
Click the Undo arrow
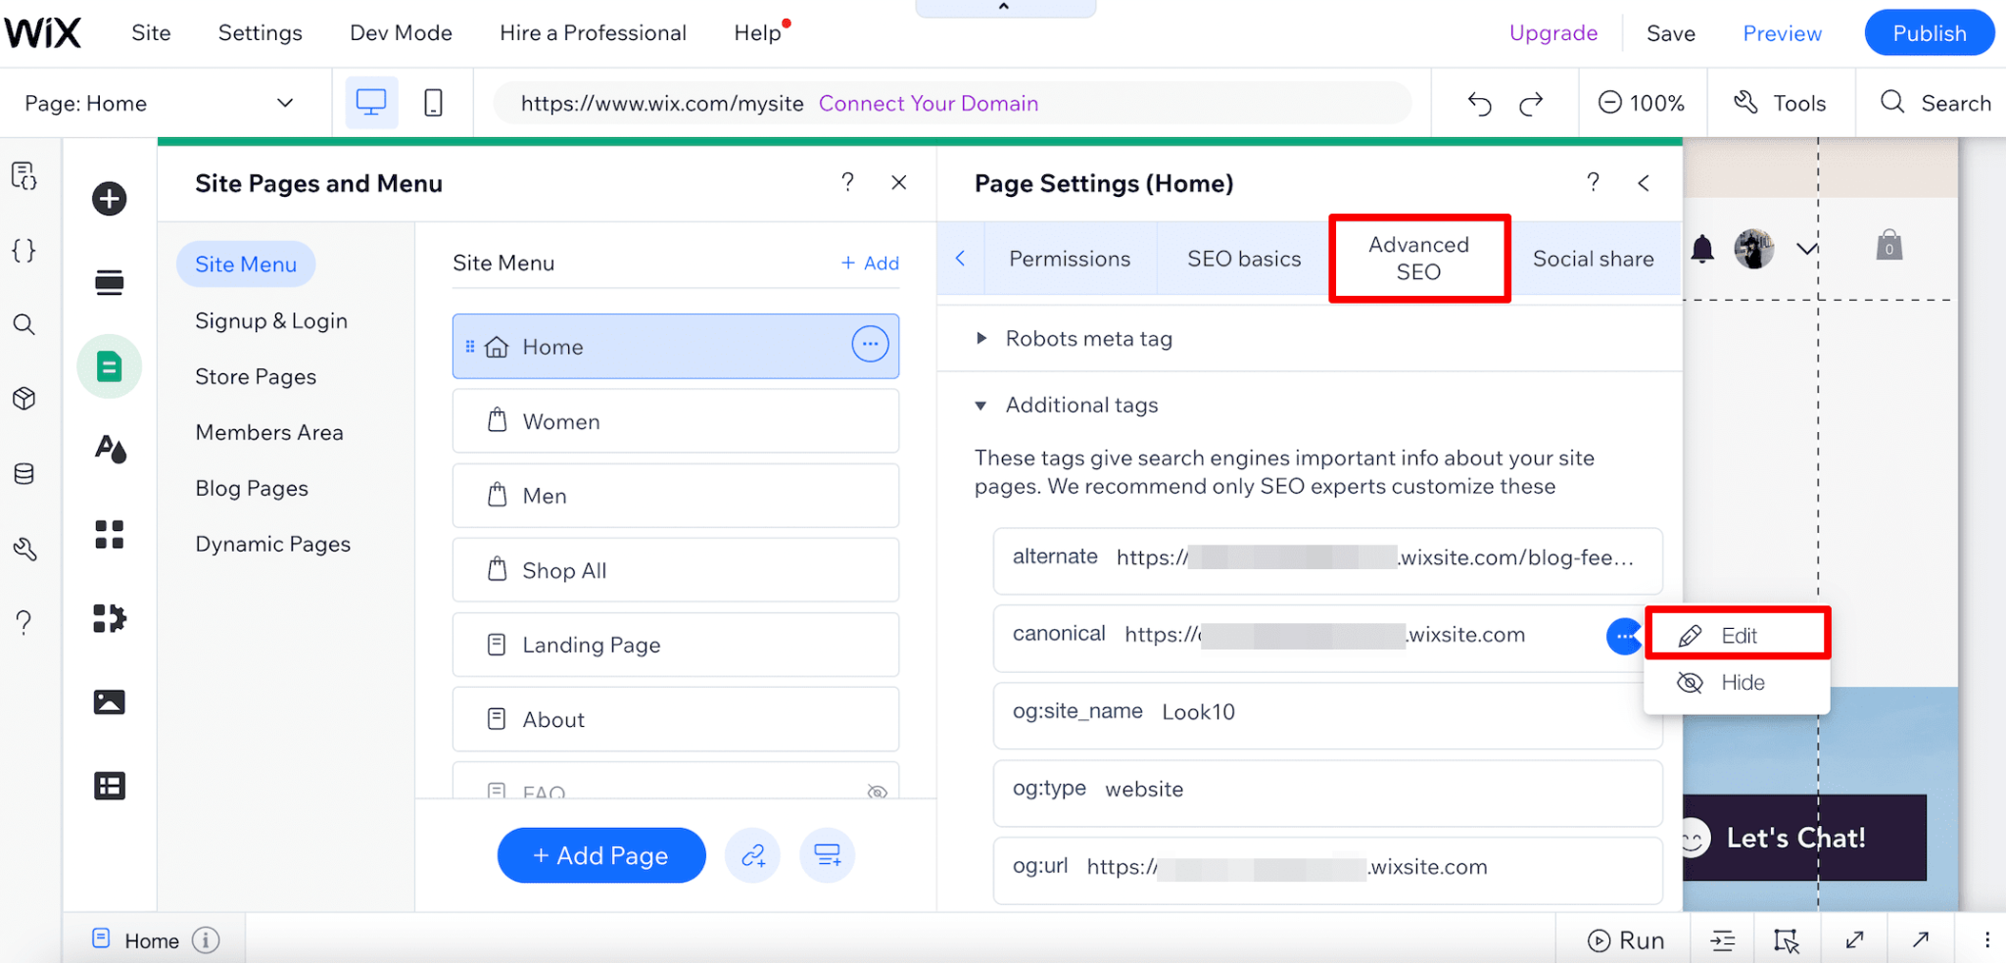click(1479, 102)
